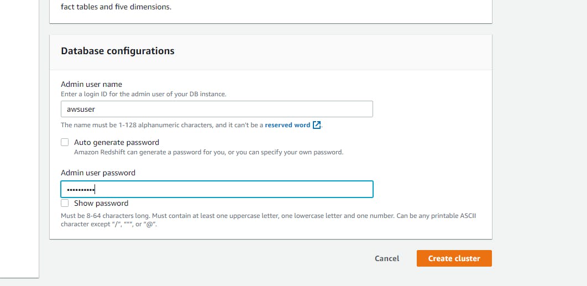Click the 'Enter a login ID' description
The width and height of the screenshot is (587, 286).
143,94
